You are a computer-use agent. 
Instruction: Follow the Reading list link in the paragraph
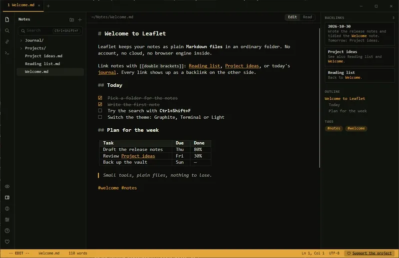click(204, 66)
